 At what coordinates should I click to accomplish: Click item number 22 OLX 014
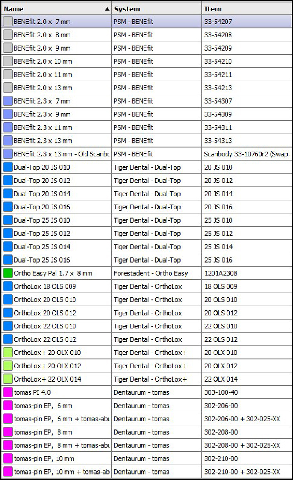click(x=221, y=379)
